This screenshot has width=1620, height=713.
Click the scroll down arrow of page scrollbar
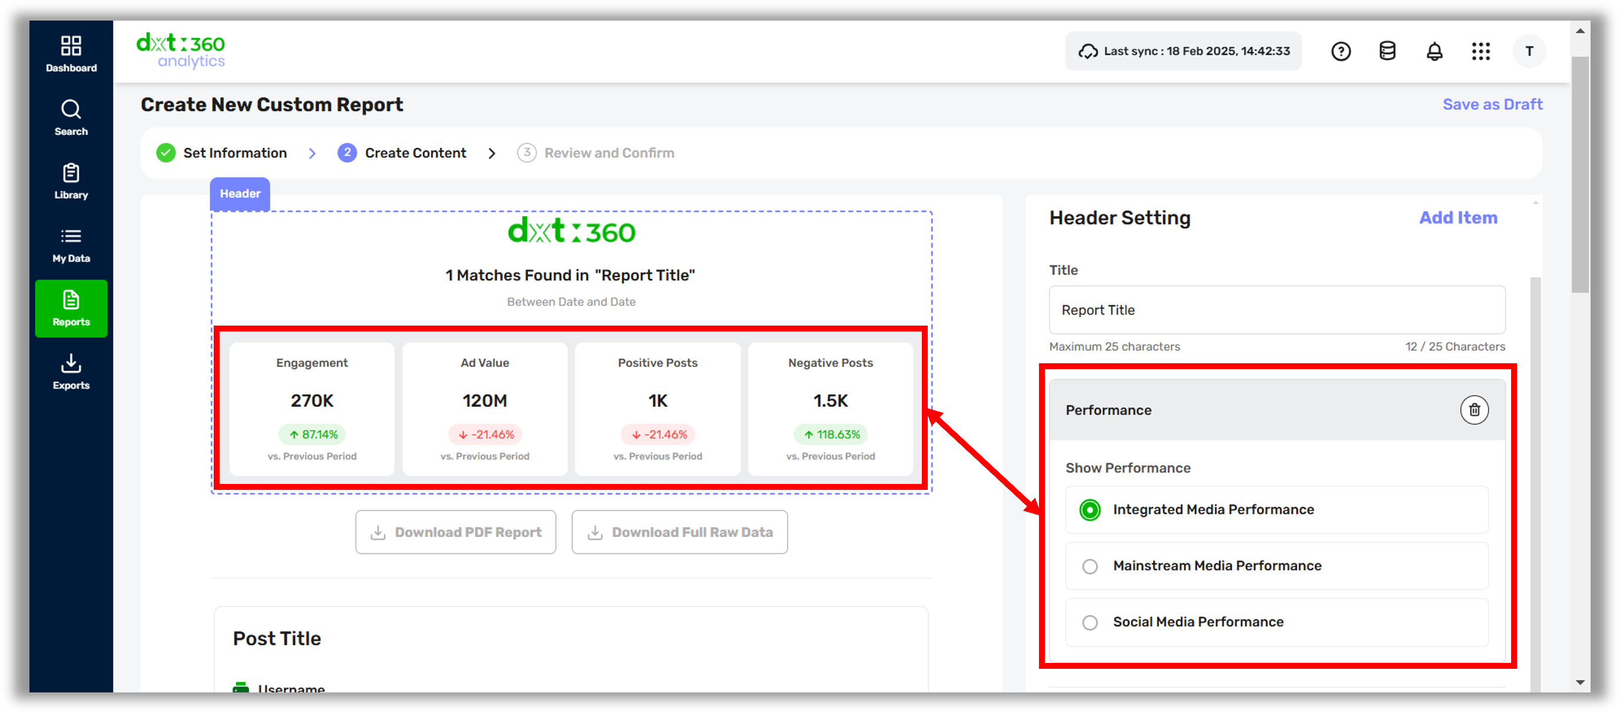click(x=1580, y=682)
